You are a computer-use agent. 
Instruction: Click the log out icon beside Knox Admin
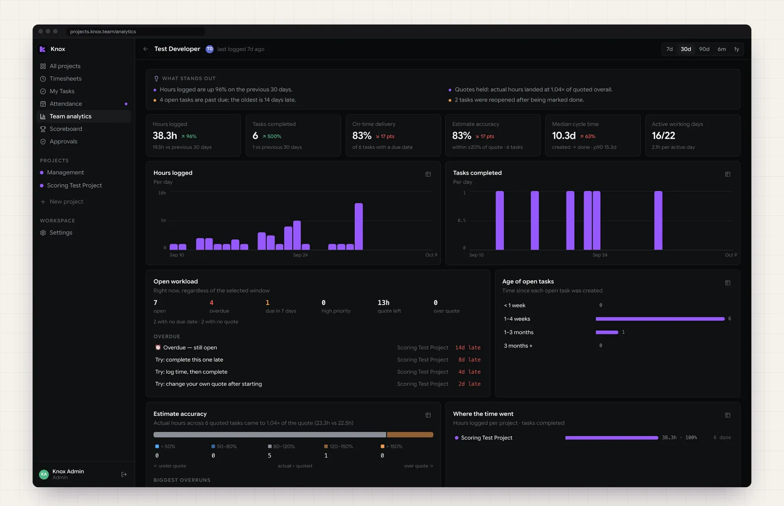[x=124, y=474]
